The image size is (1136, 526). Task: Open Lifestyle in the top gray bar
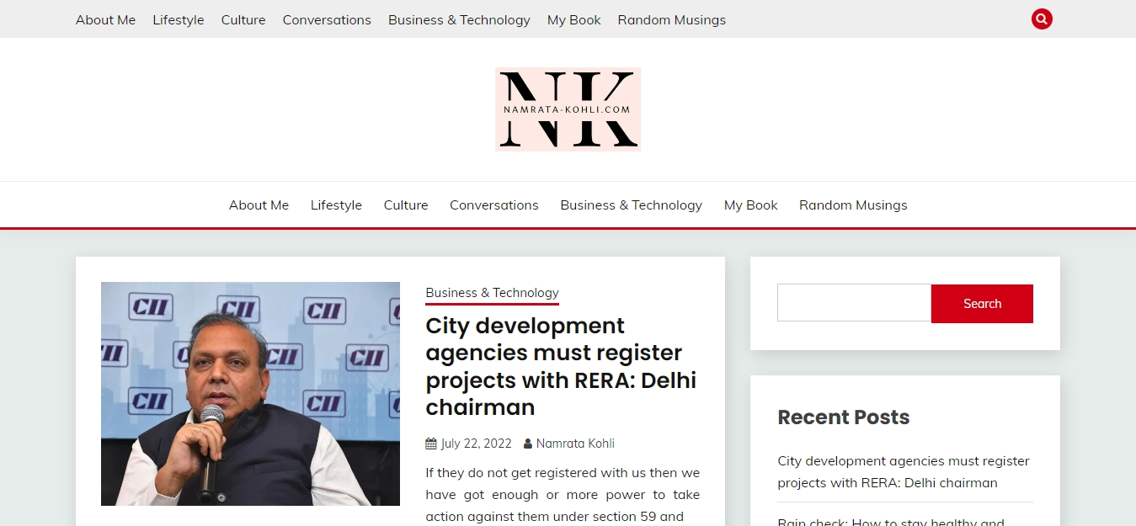click(x=179, y=19)
